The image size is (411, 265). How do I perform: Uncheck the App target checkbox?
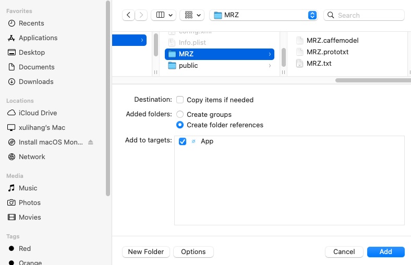183,141
